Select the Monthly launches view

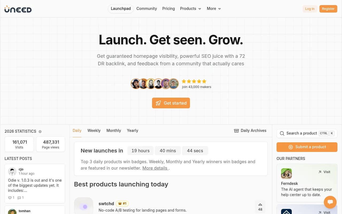click(x=114, y=131)
